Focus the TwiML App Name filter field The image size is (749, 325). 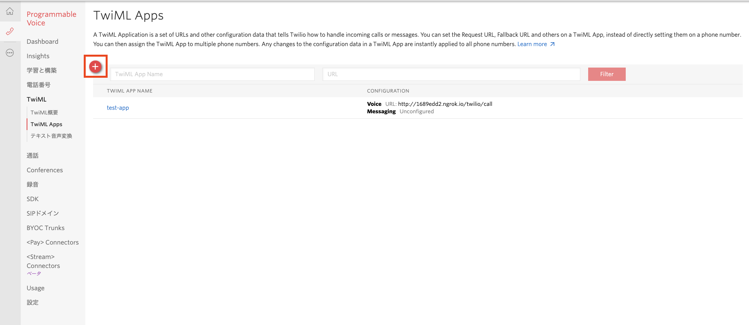tap(212, 74)
